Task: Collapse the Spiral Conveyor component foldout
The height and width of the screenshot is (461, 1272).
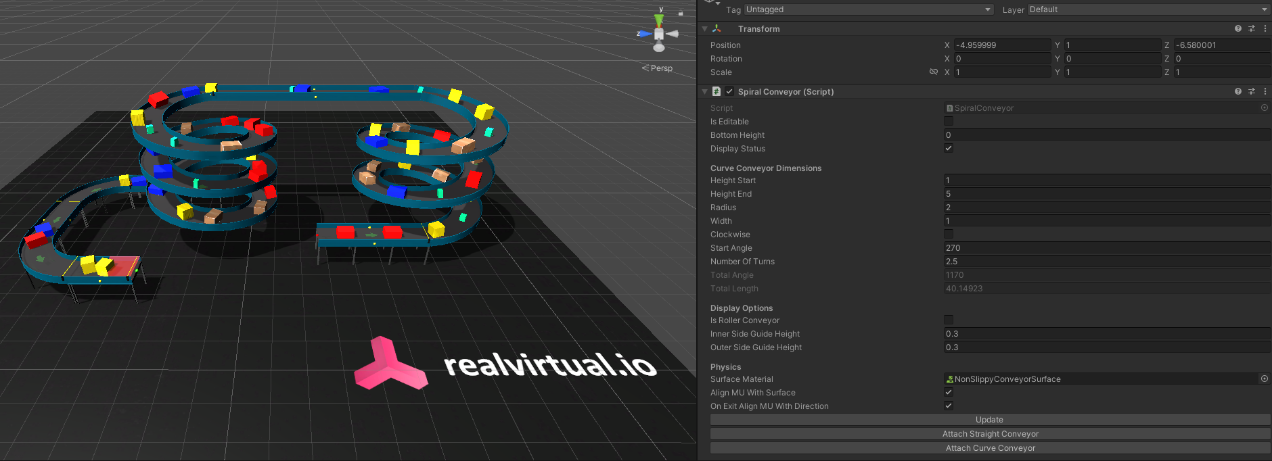Action: point(704,91)
